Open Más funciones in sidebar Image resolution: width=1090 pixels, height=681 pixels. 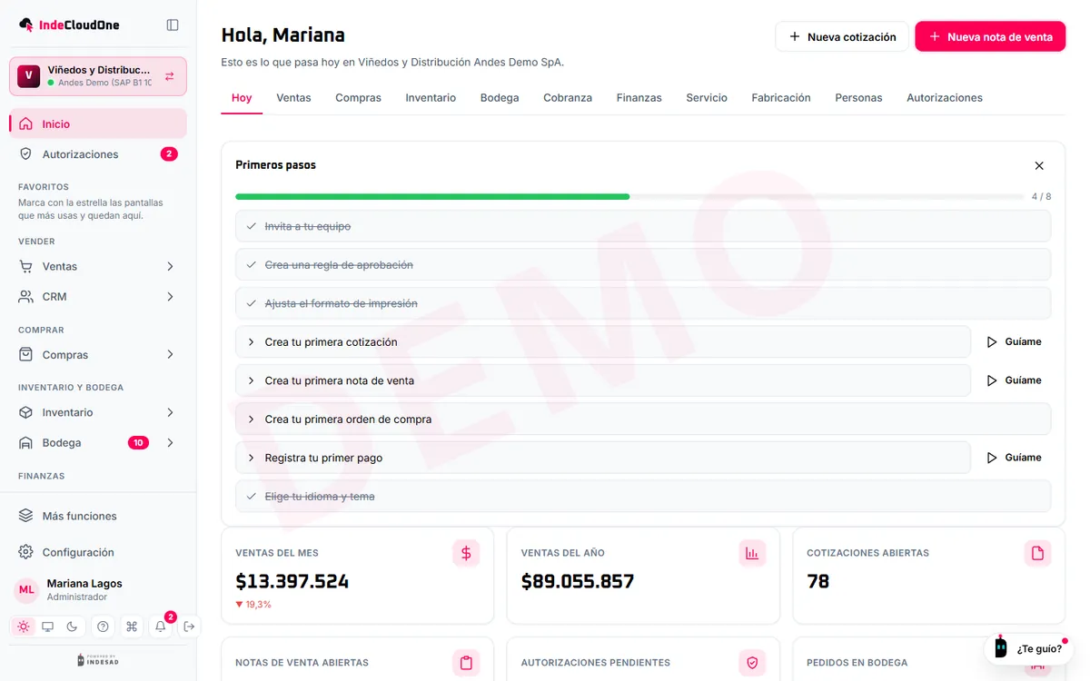[98, 516]
